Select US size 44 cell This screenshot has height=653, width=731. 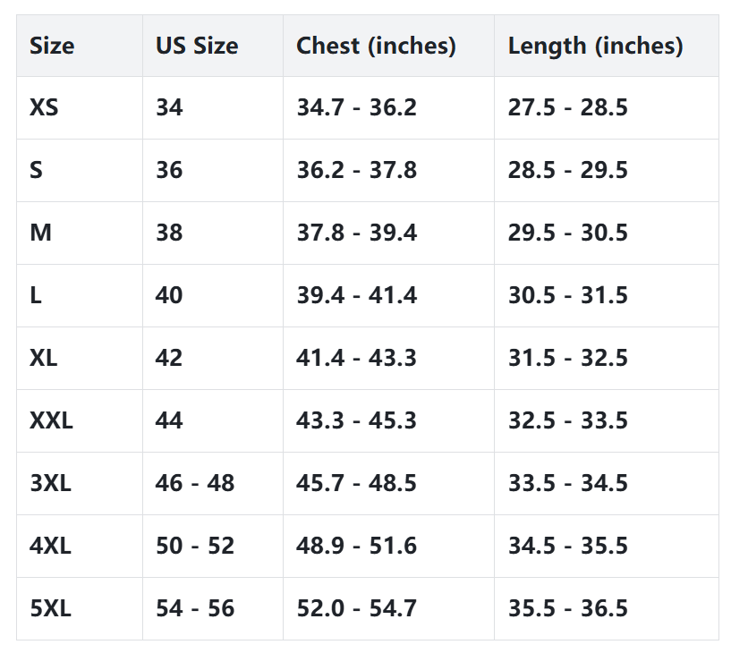(x=169, y=421)
